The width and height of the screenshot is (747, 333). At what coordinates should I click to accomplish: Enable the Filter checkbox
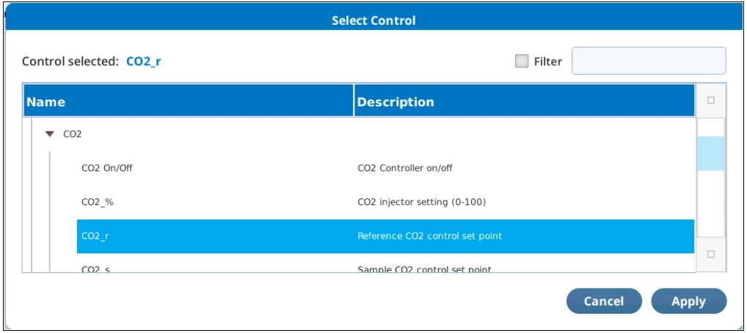pos(522,61)
